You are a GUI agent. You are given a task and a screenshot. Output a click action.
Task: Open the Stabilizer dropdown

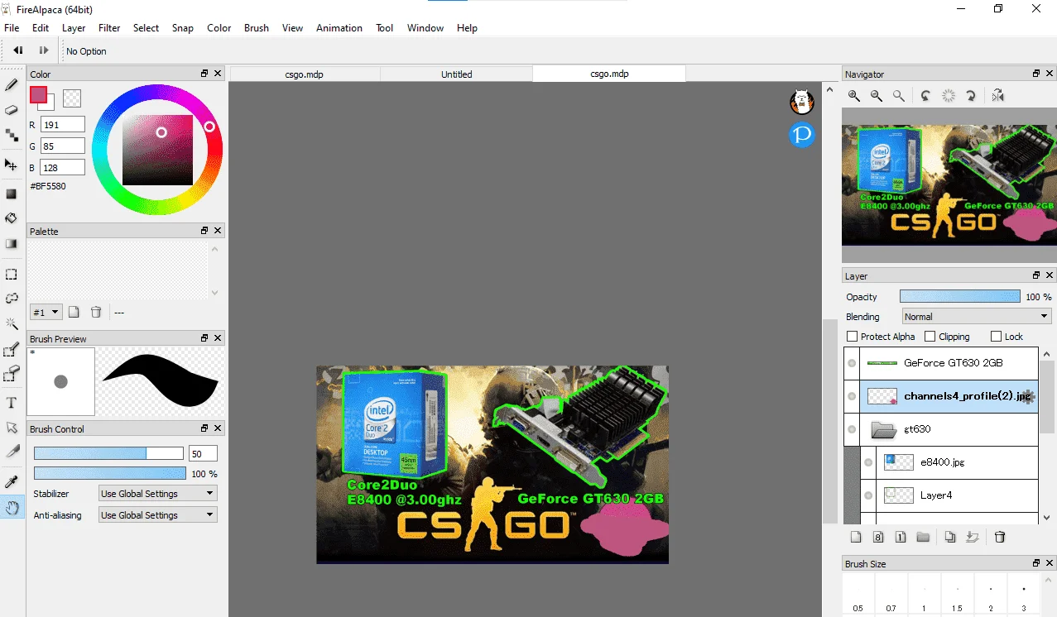point(157,494)
